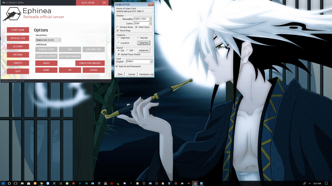The image size is (332, 186).
Task: Toggle Save ID and Password checkbox
Action: pos(117,66)
